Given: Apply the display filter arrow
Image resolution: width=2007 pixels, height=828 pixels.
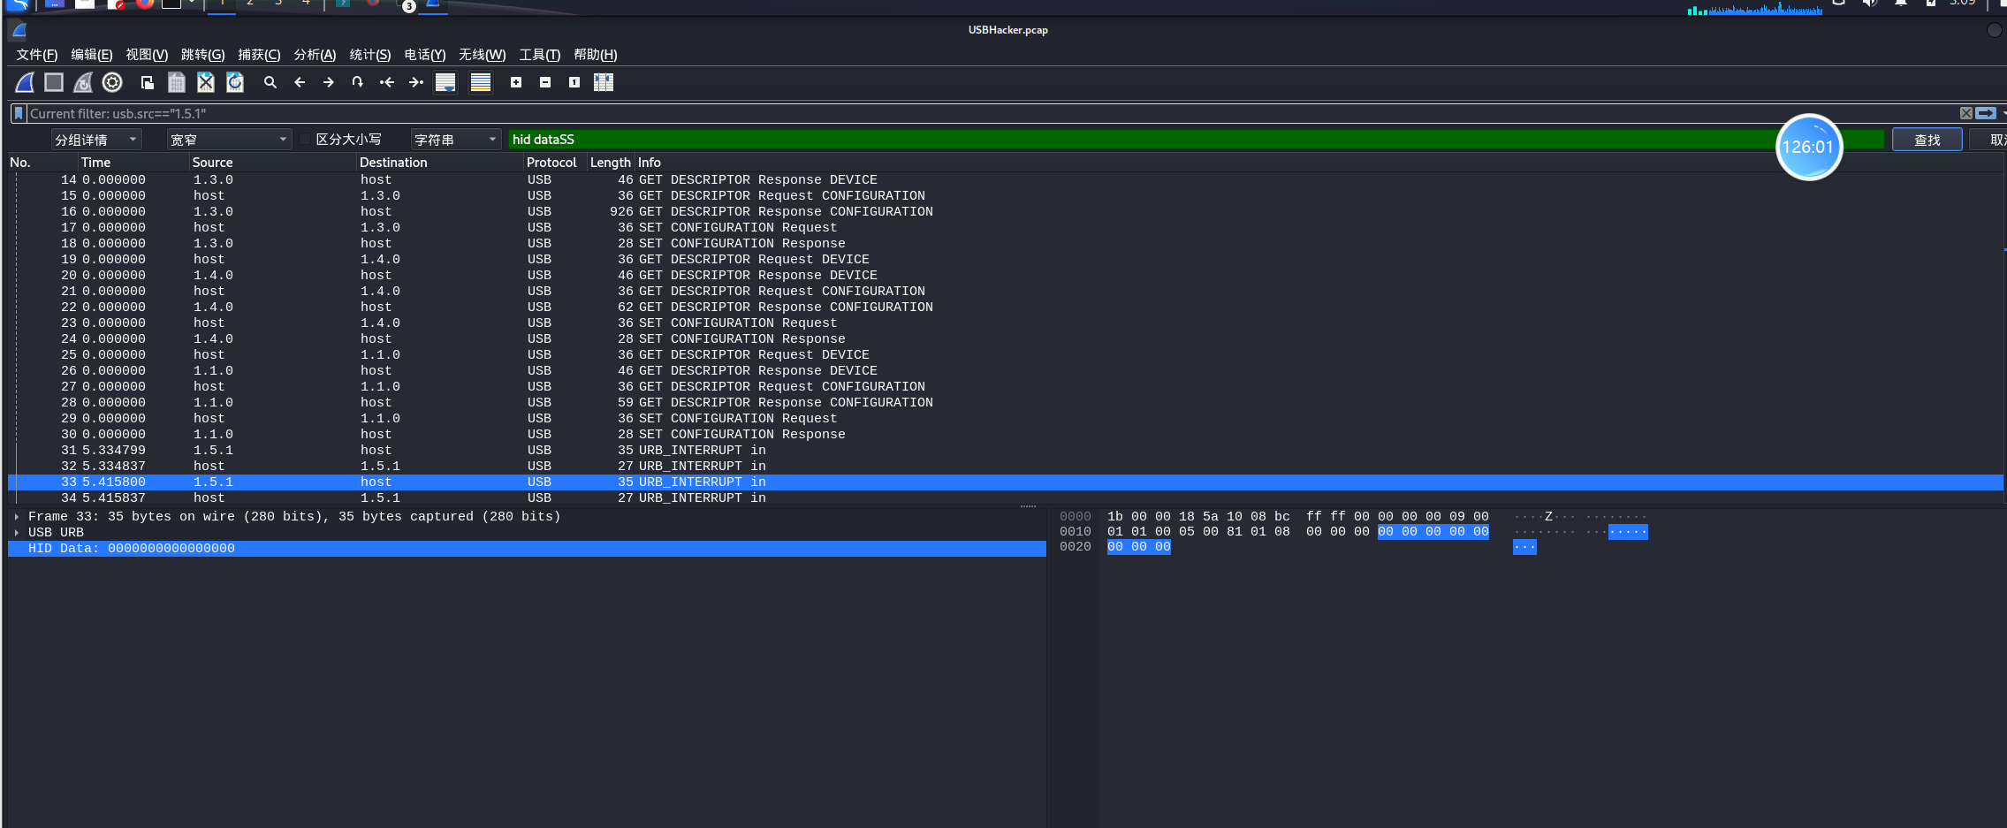Looking at the screenshot, I should (1986, 113).
